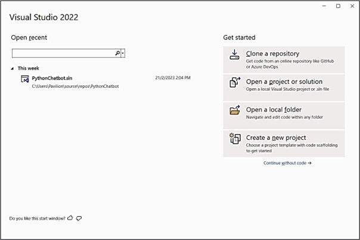Choose the Open a project or solution heading
Viewport: 360px width, 240px height.
[284, 82]
